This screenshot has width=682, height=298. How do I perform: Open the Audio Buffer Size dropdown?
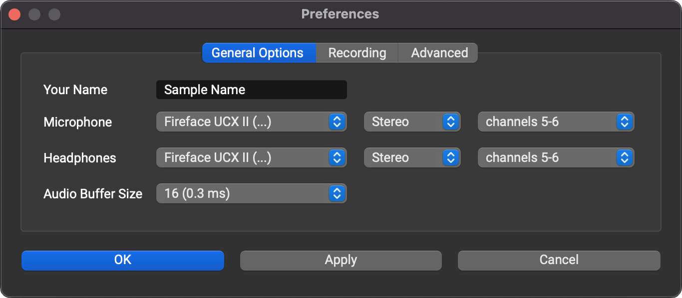(251, 193)
